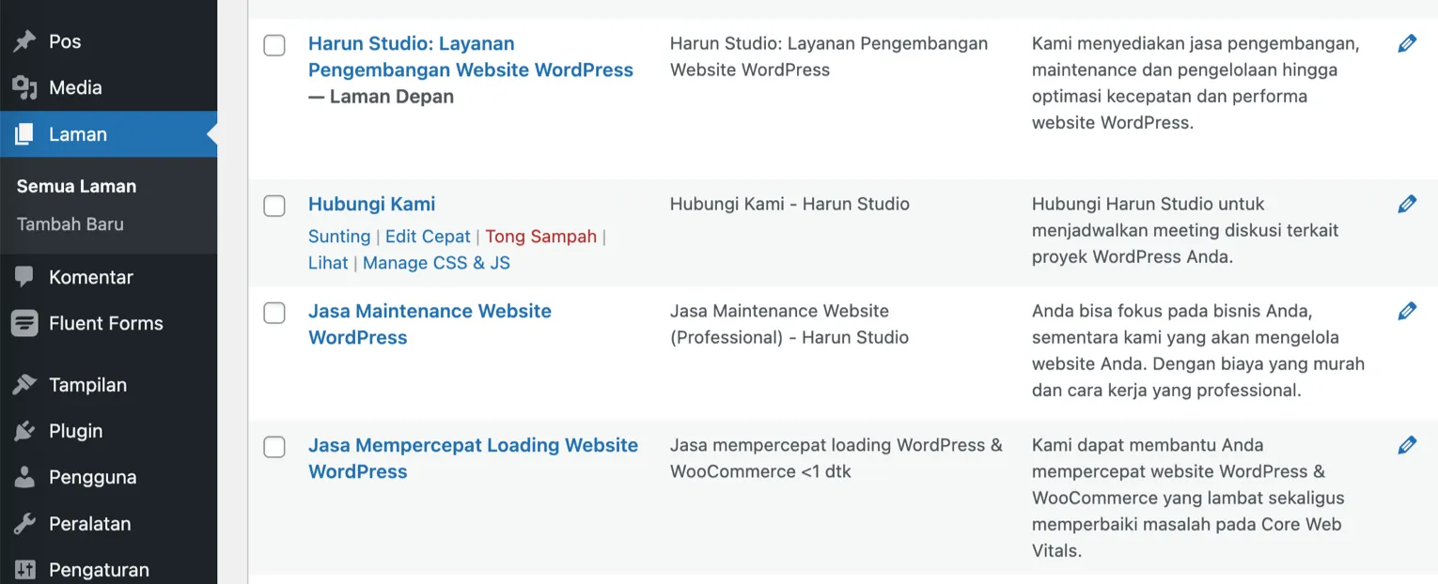Click SEO title 'Jasa mempercepat loading WordPress & WooCommerce <1 dtk'

tap(836, 458)
